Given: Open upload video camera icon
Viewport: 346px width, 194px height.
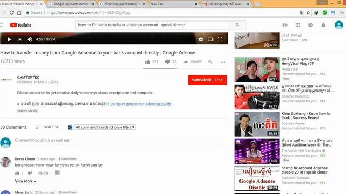Looking at the screenshot, I should [285, 25].
